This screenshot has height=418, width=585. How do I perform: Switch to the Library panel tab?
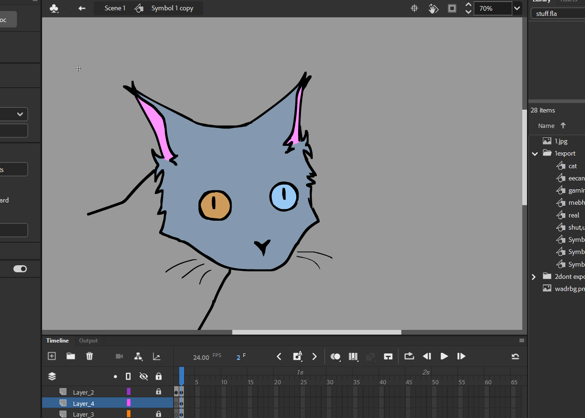point(541,1)
